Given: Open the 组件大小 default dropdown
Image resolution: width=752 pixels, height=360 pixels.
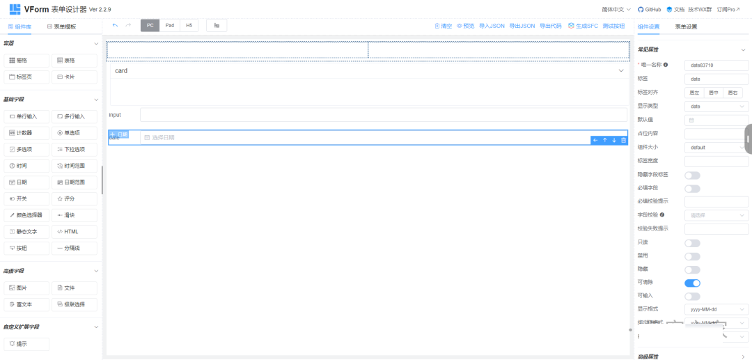Looking at the screenshot, I should coord(716,148).
